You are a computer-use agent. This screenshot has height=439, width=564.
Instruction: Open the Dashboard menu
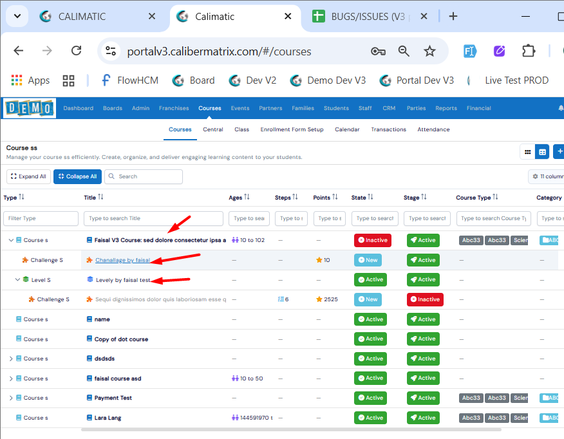click(78, 108)
